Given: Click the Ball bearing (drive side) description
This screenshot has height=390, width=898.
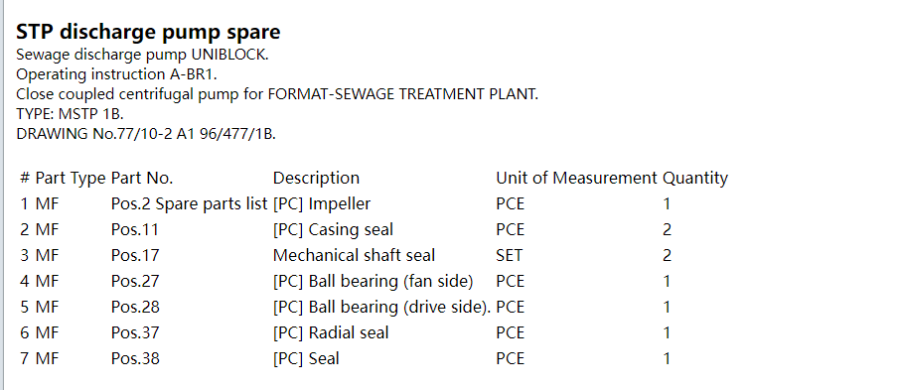Looking at the screenshot, I should pyautogui.click(x=382, y=307).
